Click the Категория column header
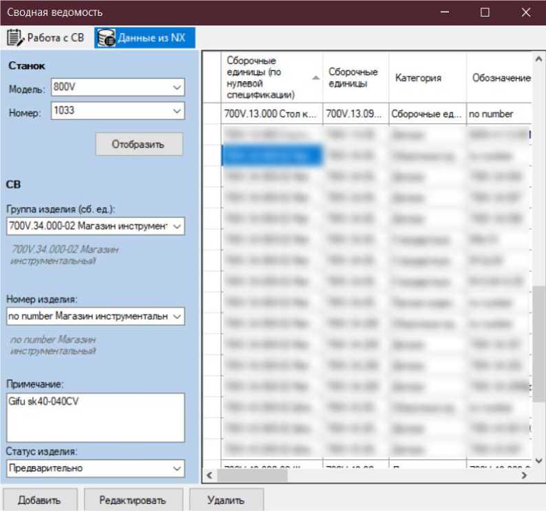The image size is (546, 511). (428, 77)
